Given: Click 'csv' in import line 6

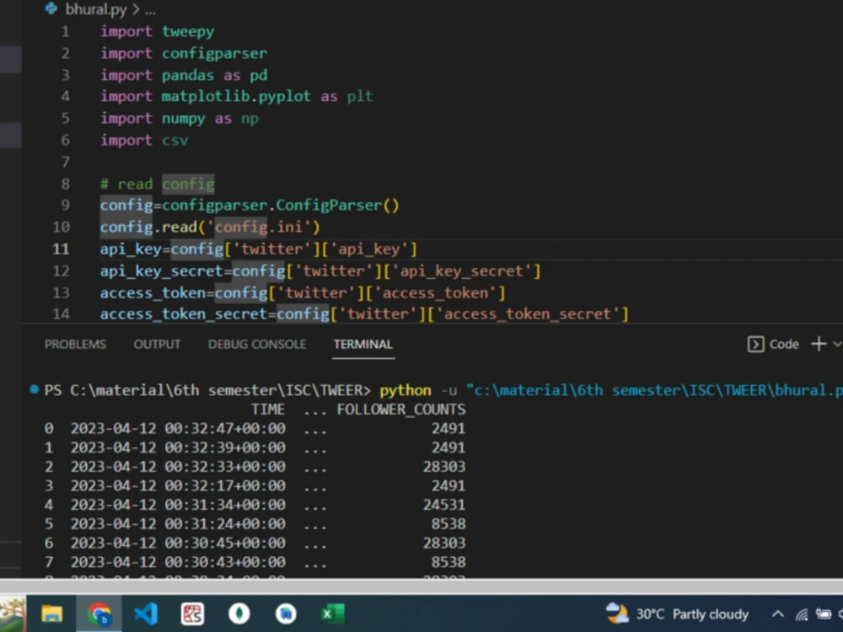Looking at the screenshot, I should coord(175,141).
